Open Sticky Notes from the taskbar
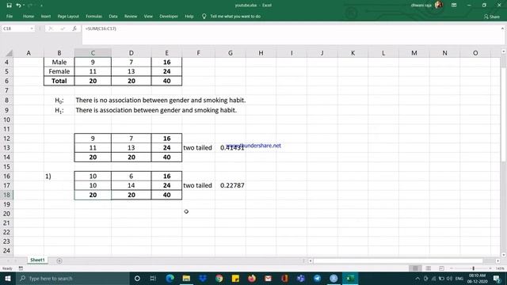Screen dimensions: 507x285 tap(235, 278)
